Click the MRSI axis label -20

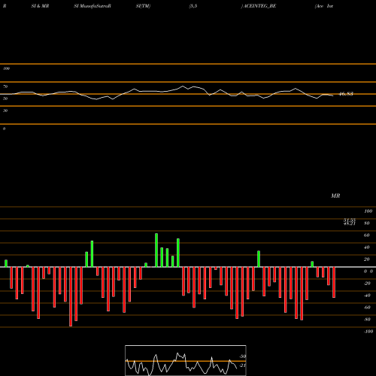[367, 284]
